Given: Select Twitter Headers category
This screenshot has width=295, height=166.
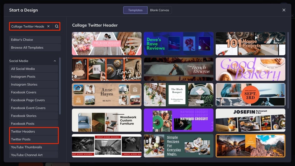Looking at the screenshot, I should click(x=34, y=132).
